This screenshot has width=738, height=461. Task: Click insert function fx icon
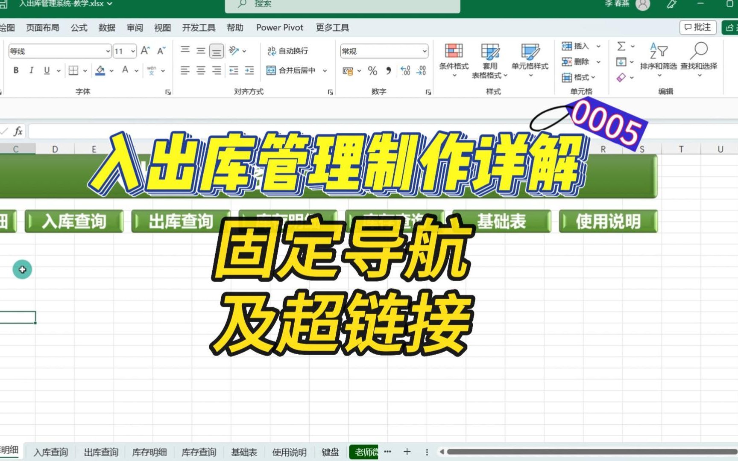pos(18,131)
